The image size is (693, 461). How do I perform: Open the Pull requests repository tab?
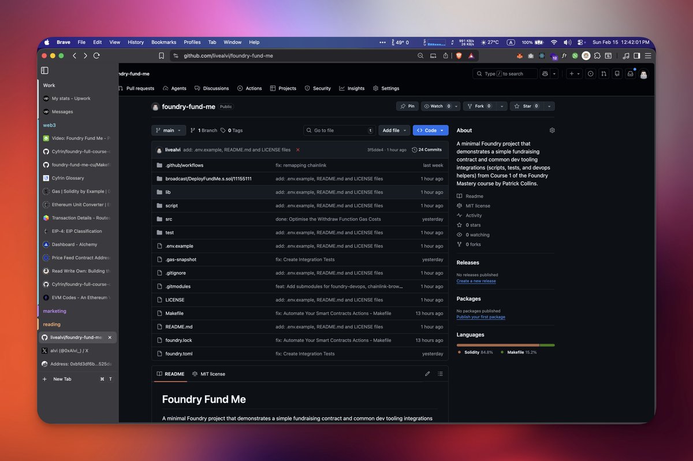(137, 88)
